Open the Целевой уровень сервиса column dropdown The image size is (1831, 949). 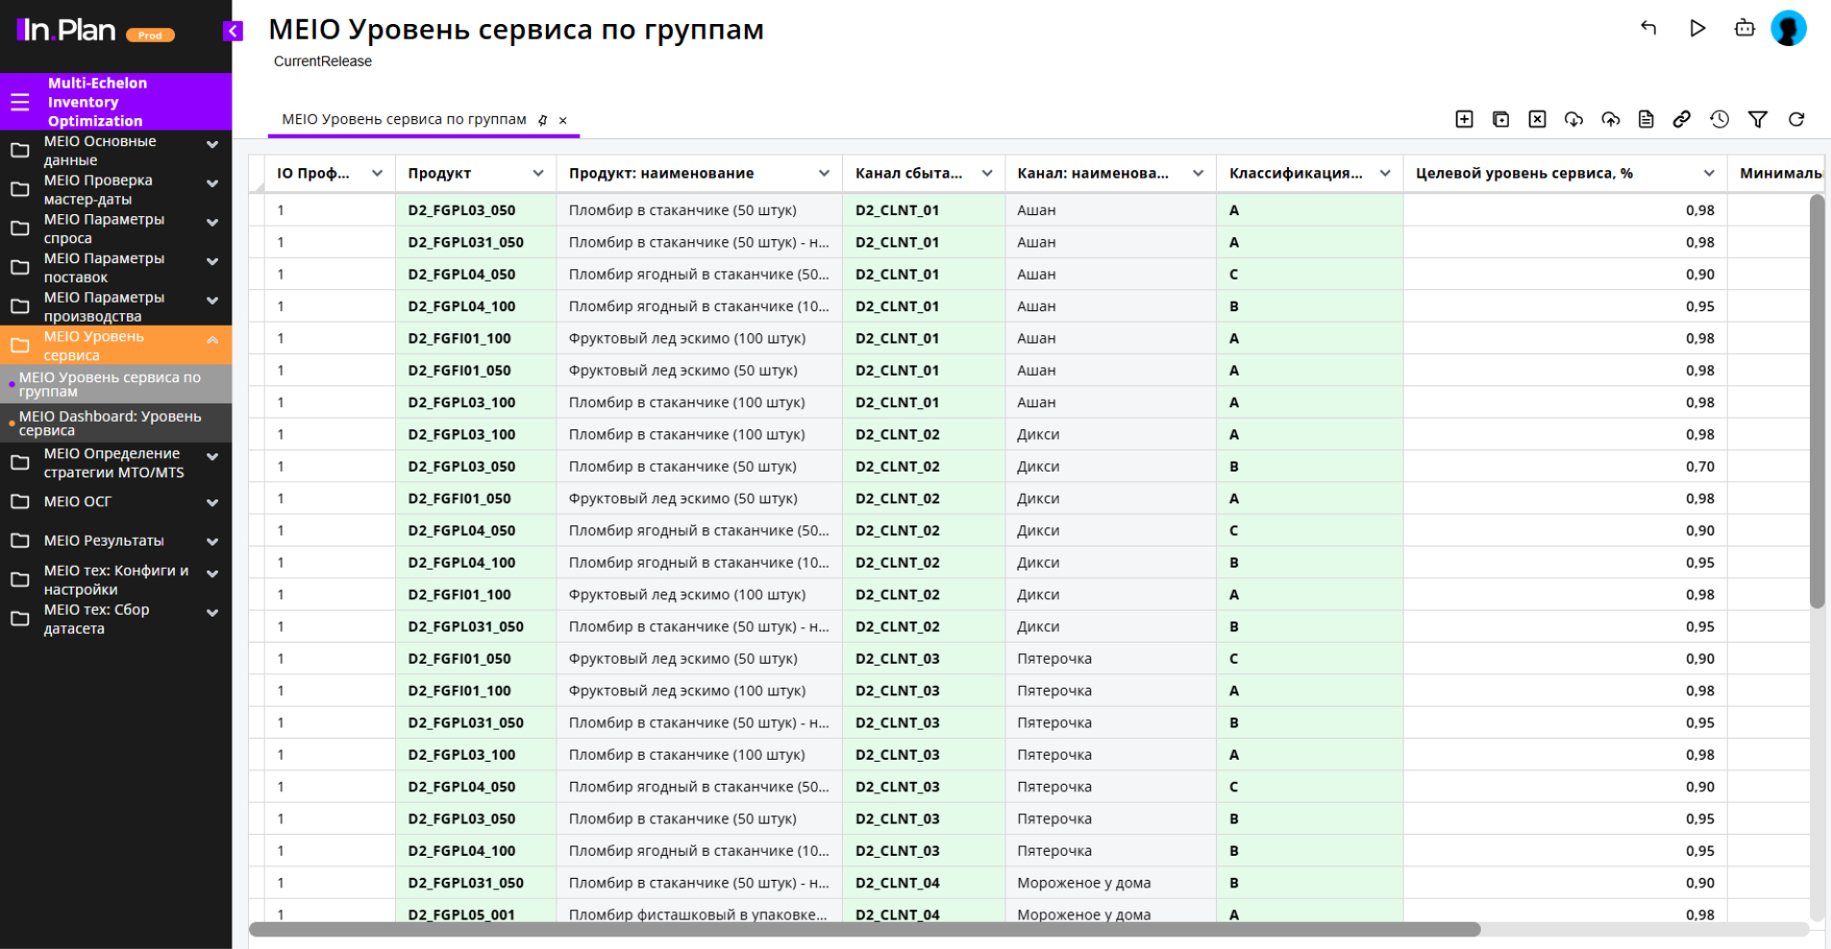[x=1708, y=174]
